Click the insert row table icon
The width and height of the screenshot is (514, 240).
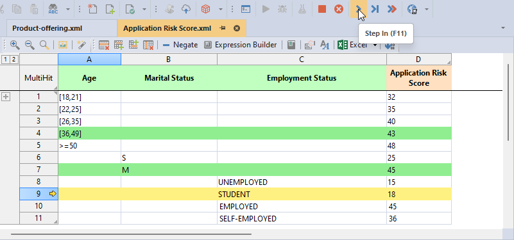[119, 45]
